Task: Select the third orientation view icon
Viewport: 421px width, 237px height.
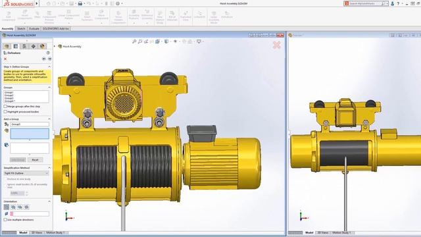Action: [x=20, y=207]
